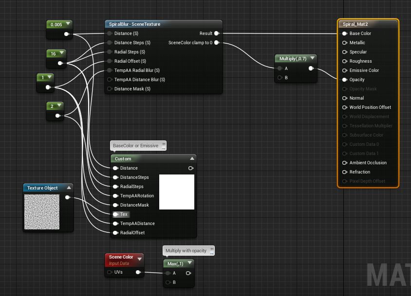Click the Distance Mask (S) input pin
The width and height of the screenshot is (411, 296).
pyautogui.click(x=110, y=89)
